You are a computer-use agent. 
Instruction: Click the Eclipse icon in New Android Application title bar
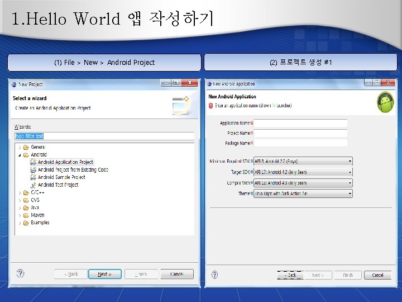[209, 84]
